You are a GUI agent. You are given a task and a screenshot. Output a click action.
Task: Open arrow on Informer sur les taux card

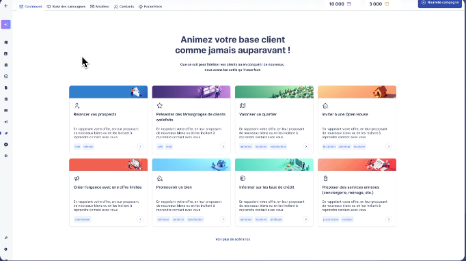pos(306,219)
